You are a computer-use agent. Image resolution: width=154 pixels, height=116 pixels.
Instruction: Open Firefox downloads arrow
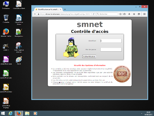129,14
